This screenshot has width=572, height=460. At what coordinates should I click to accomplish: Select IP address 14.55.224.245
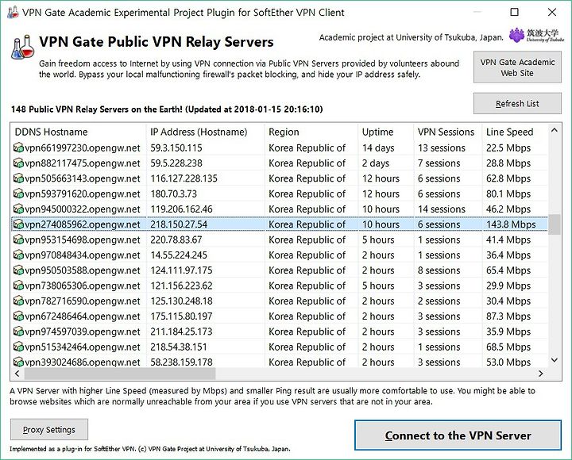(179, 255)
